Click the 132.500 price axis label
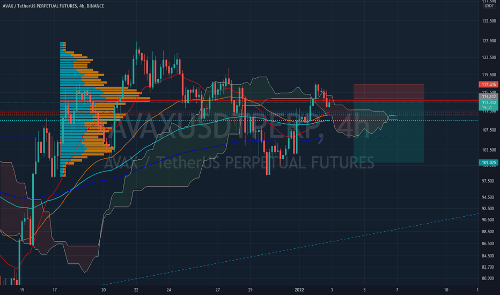Image resolution: width=500 pixels, height=295 pixels. (x=489, y=21)
